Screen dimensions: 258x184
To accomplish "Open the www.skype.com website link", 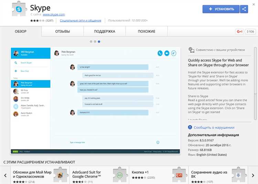I will (54, 14).
